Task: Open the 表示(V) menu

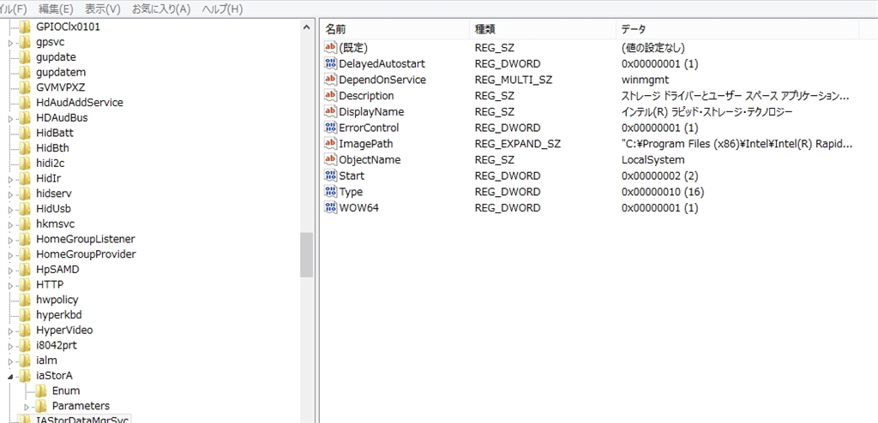Action: (x=103, y=9)
